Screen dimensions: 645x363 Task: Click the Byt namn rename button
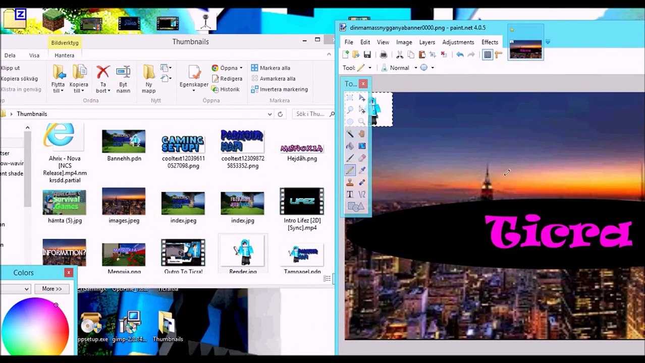tap(123, 80)
